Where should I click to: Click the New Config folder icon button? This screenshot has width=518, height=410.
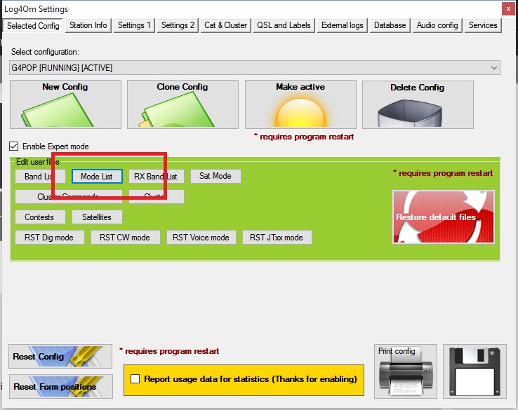[x=65, y=104]
